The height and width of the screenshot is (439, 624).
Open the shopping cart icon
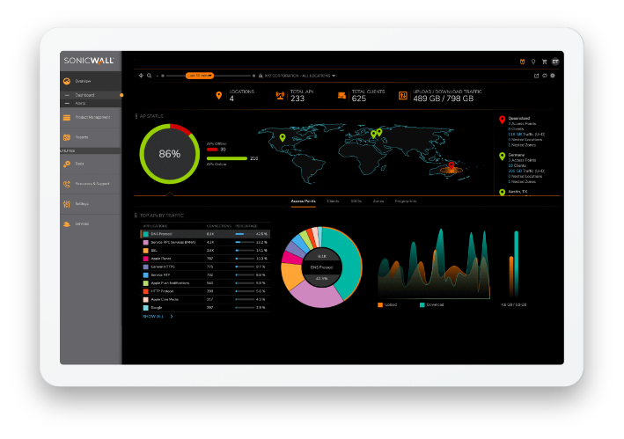click(545, 62)
